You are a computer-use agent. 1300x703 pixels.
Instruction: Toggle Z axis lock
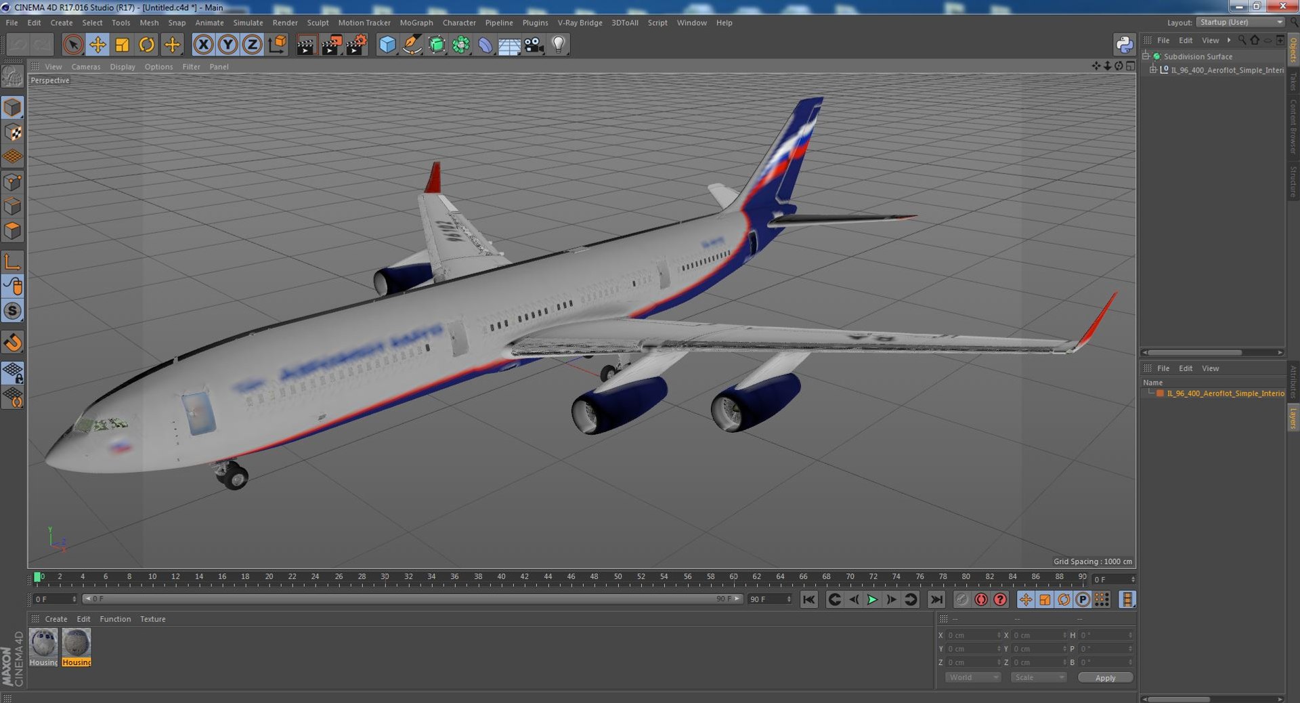pos(253,45)
